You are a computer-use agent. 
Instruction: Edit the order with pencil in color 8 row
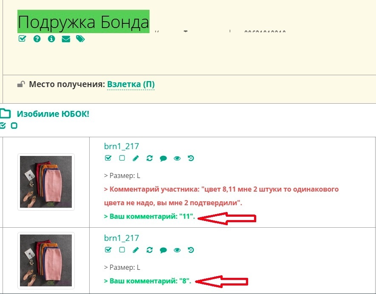point(136,250)
